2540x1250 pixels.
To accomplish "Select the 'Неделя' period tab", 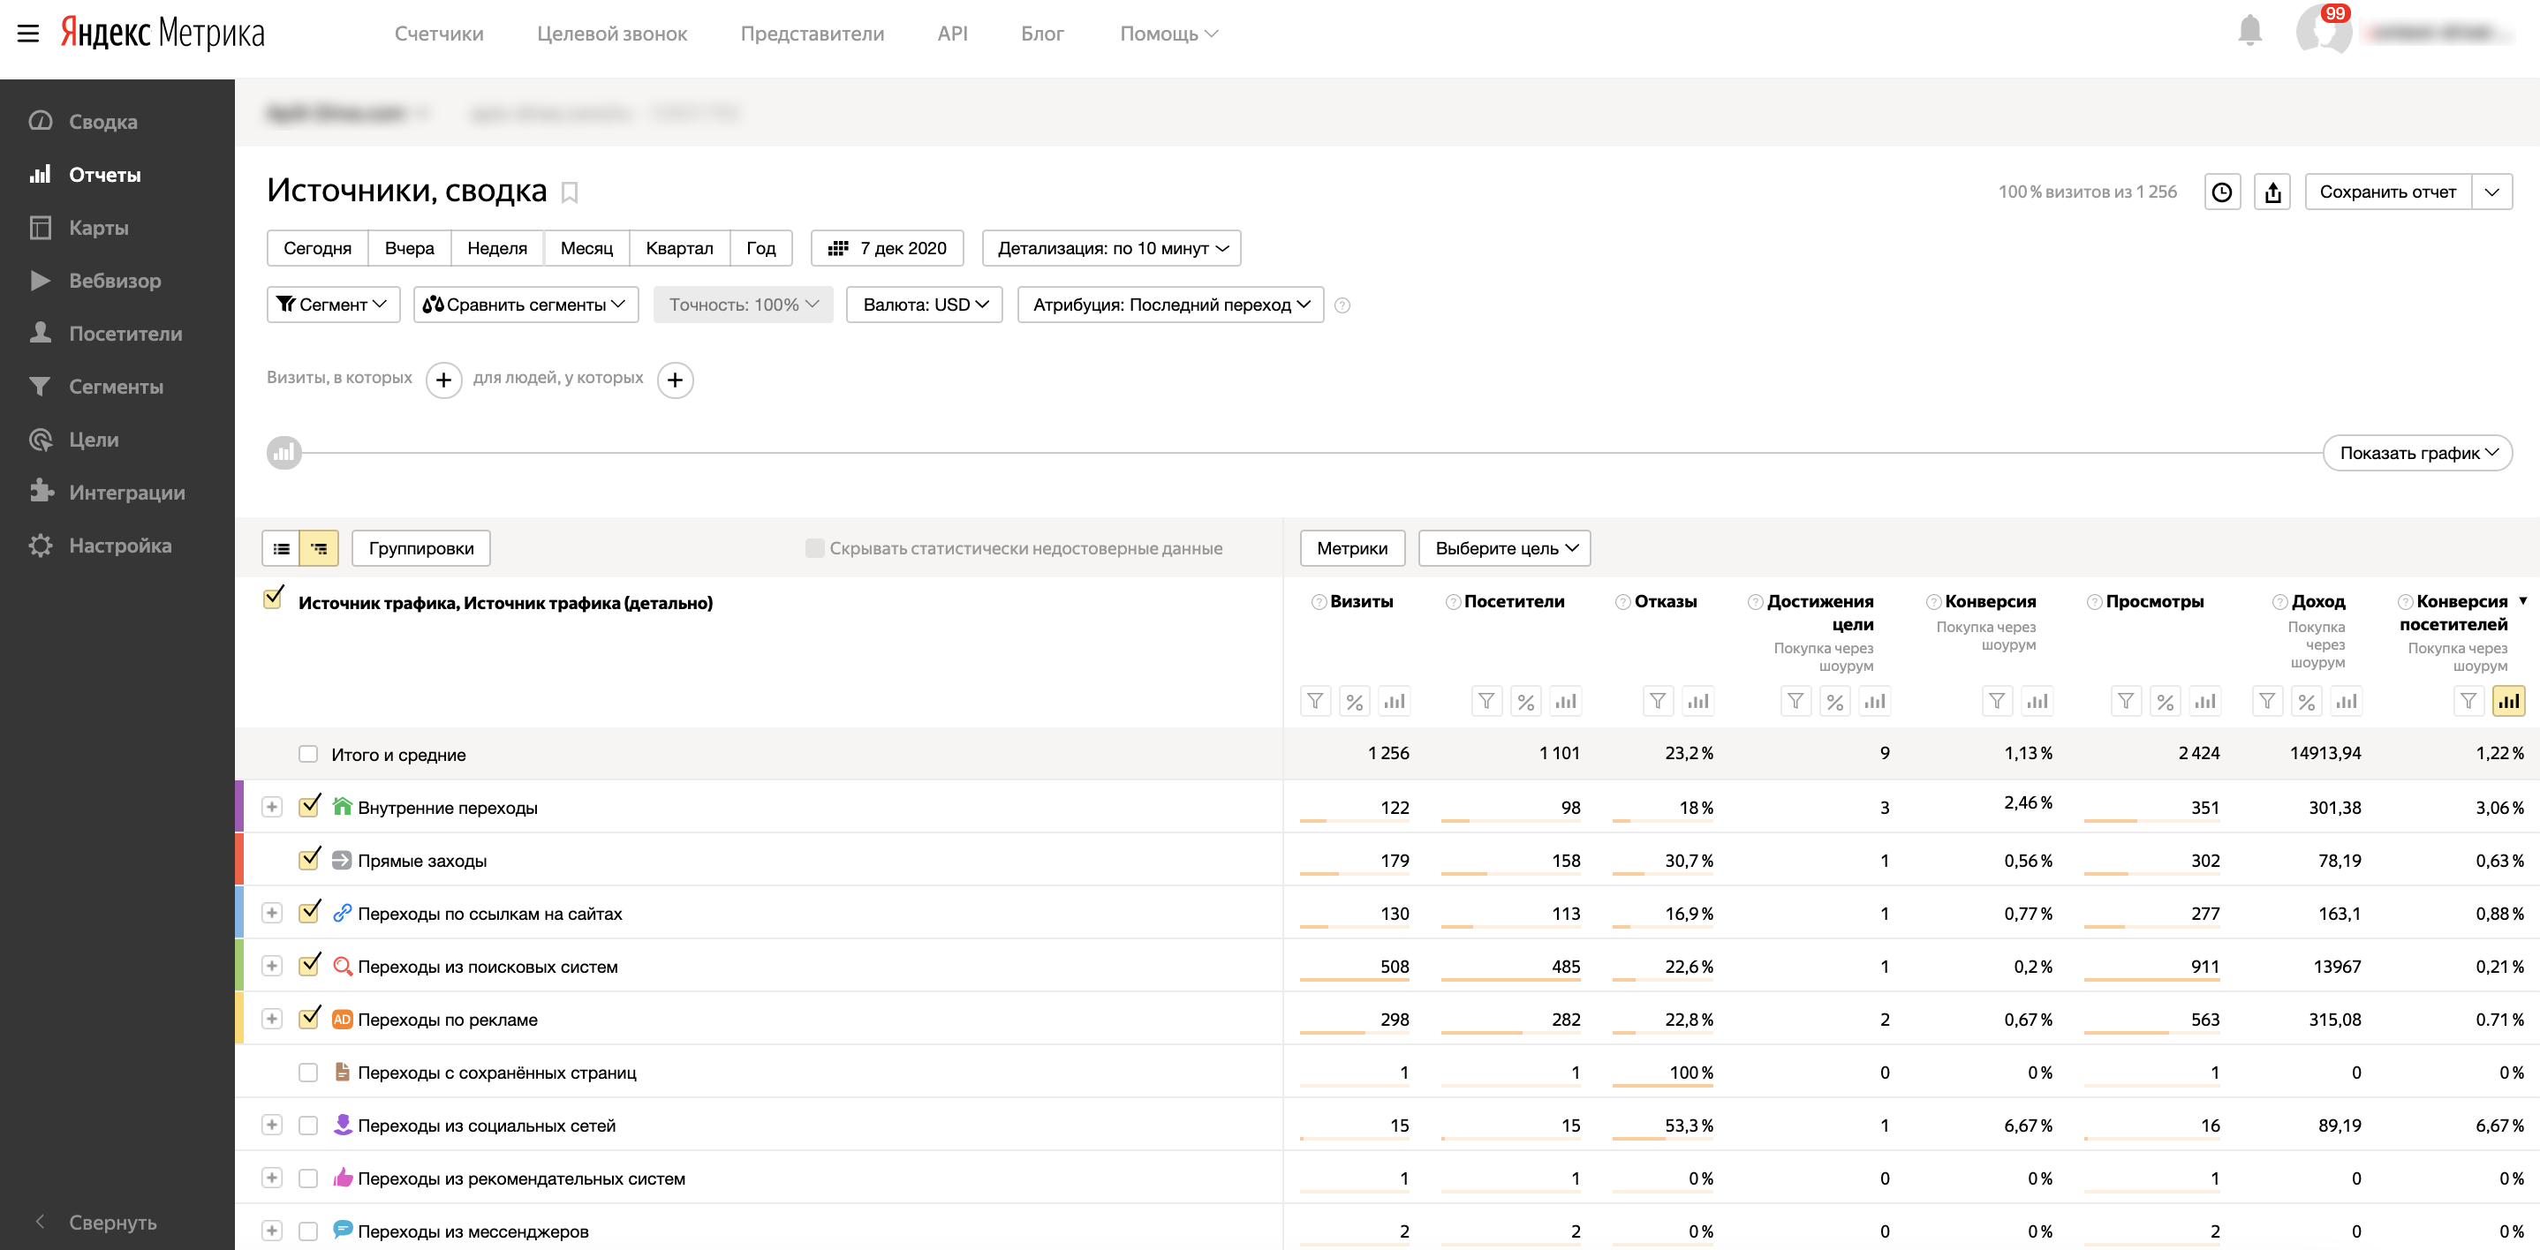I will pos(497,248).
